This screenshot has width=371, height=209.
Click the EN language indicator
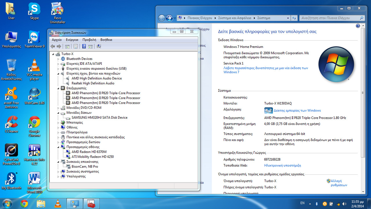302,203
